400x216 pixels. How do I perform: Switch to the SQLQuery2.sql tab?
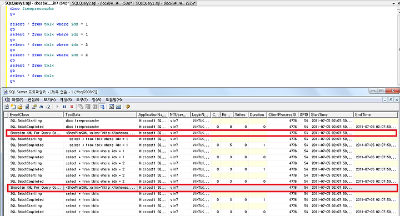pos(102,3)
